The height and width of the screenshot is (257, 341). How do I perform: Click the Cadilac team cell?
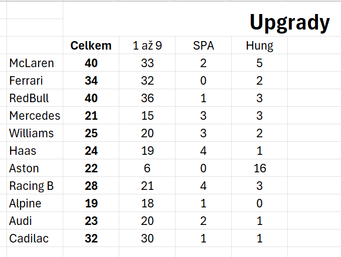[x=35, y=238]
